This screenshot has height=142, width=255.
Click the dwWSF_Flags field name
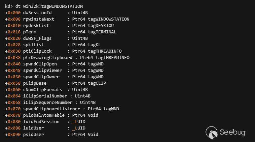point(37,38)
